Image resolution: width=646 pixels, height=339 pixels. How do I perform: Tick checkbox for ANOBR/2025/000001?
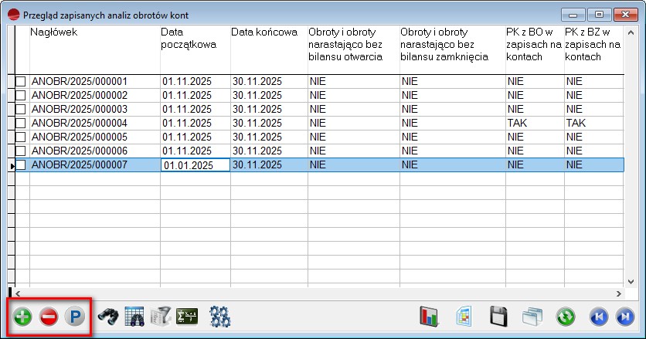coord(22,81)
